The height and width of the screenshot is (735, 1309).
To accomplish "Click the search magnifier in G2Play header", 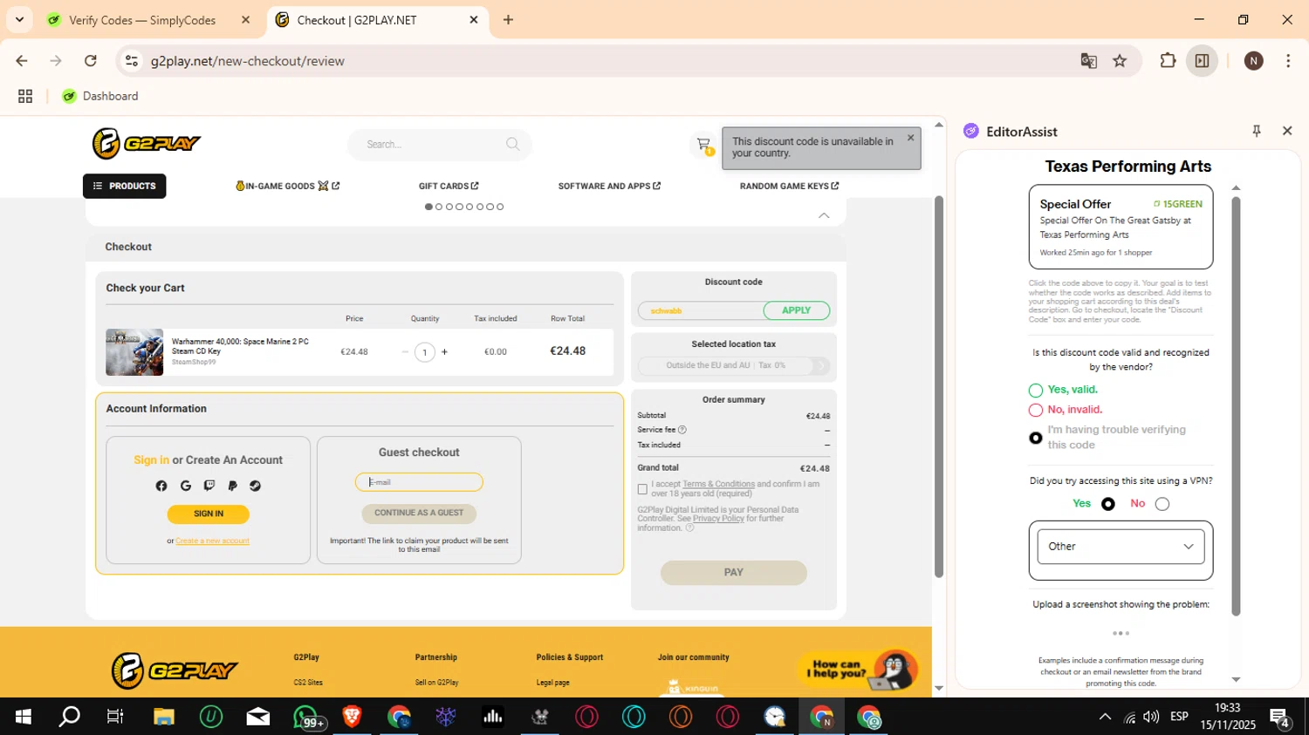I will coord(513,144).
